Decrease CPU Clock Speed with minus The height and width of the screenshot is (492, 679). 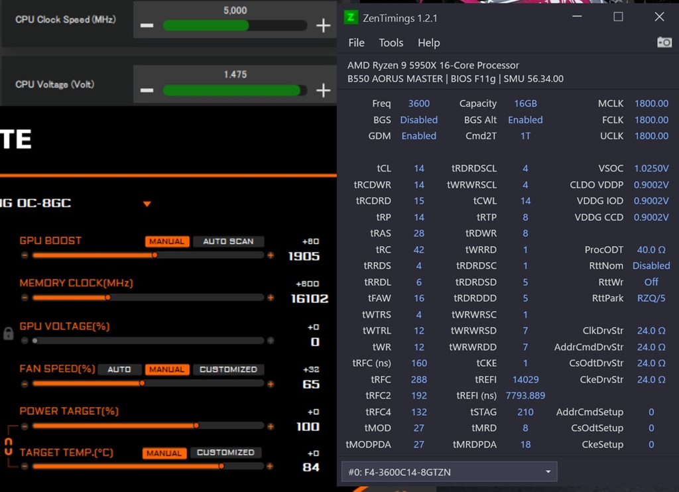click(147, 26)
